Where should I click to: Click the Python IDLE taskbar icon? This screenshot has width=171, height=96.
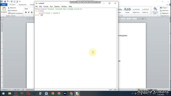77,94
